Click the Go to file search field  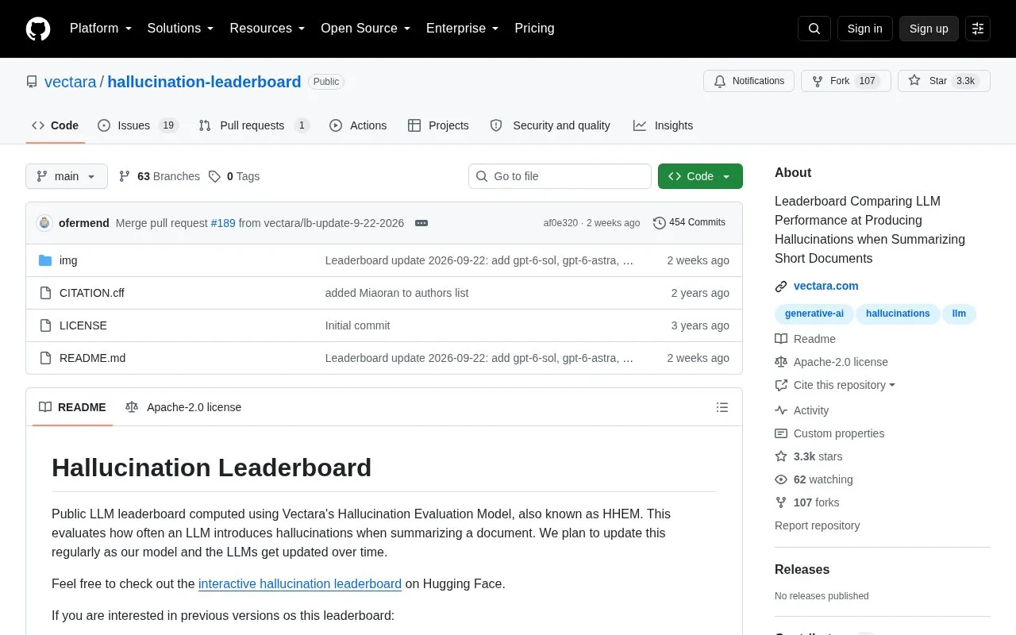click(x=560, y=176)
